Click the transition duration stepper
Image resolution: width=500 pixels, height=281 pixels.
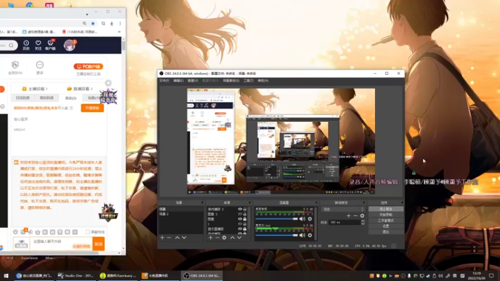[362, 222]
